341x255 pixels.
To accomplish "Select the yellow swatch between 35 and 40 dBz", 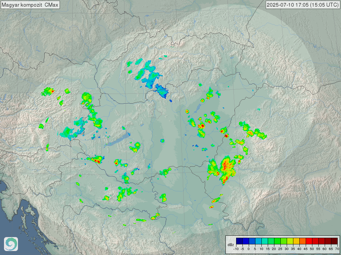I will click(x=296, y=241).
